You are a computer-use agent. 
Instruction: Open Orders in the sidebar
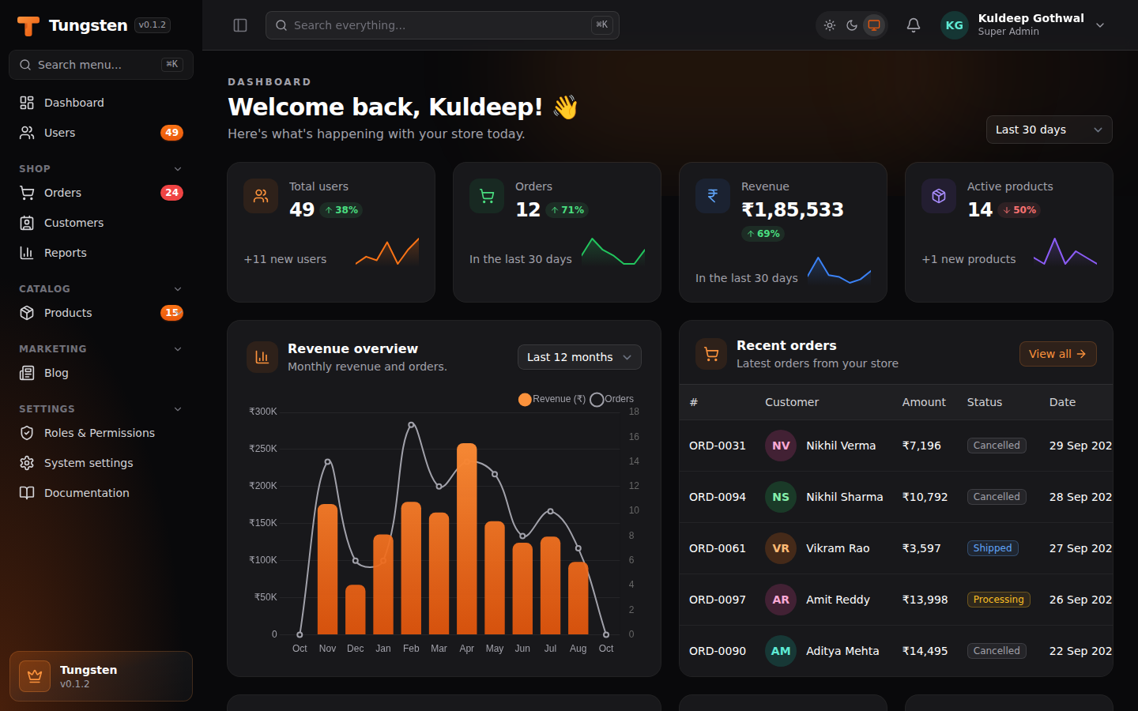point(101,193)
